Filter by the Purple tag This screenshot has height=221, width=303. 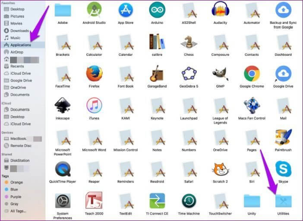click(16, 196)
